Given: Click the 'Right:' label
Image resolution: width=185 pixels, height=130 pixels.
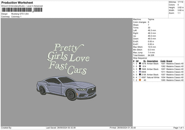Looking at the screenshot, I should [x=136, y=33].
